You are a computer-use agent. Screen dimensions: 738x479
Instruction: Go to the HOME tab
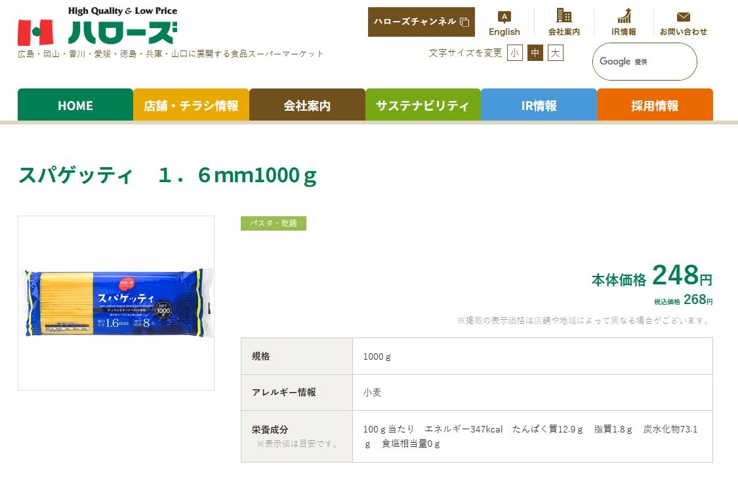pyautogui.click(x=75, y=105)
